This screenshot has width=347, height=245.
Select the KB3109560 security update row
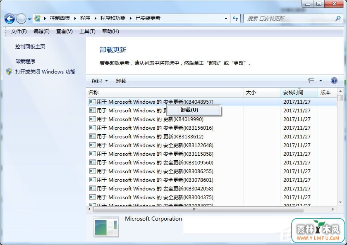212,162
